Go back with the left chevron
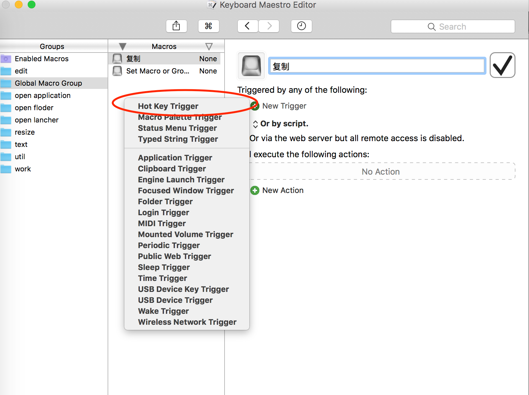Screen dimensions: 529x395 247,26
